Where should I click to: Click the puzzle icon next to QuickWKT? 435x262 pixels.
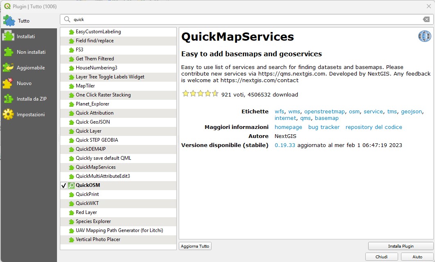71,203
